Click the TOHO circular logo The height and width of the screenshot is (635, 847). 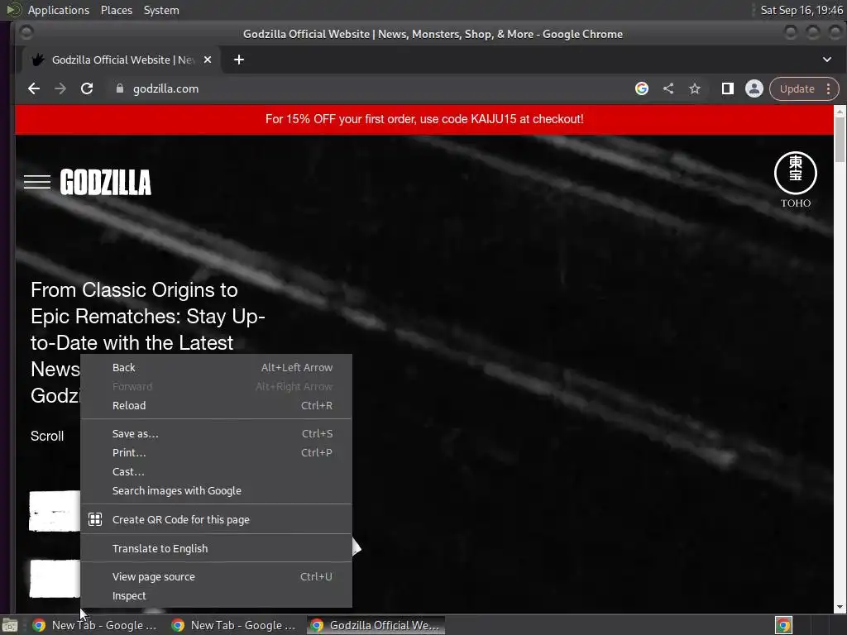796,173
